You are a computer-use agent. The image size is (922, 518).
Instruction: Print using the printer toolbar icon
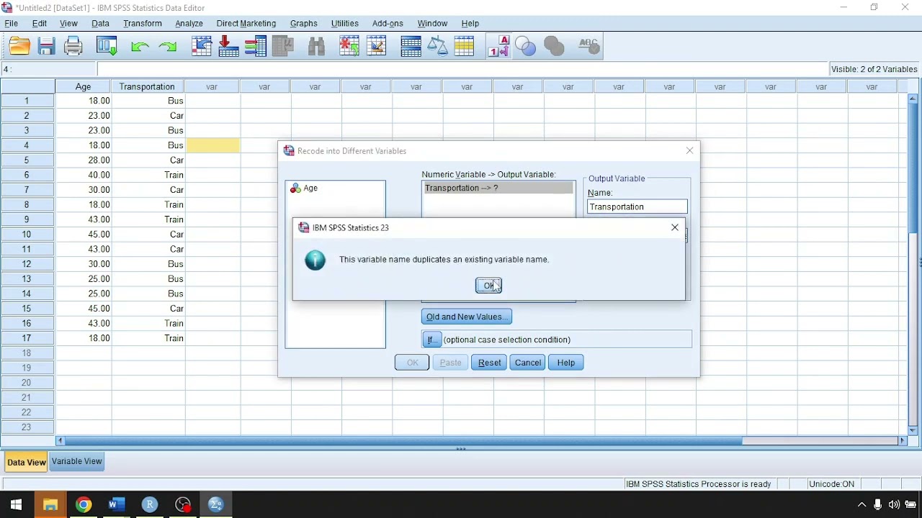[73, 47]
